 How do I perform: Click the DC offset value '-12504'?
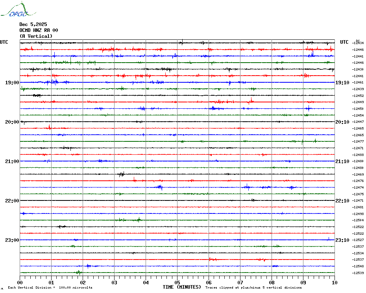(x=358, y=220)
